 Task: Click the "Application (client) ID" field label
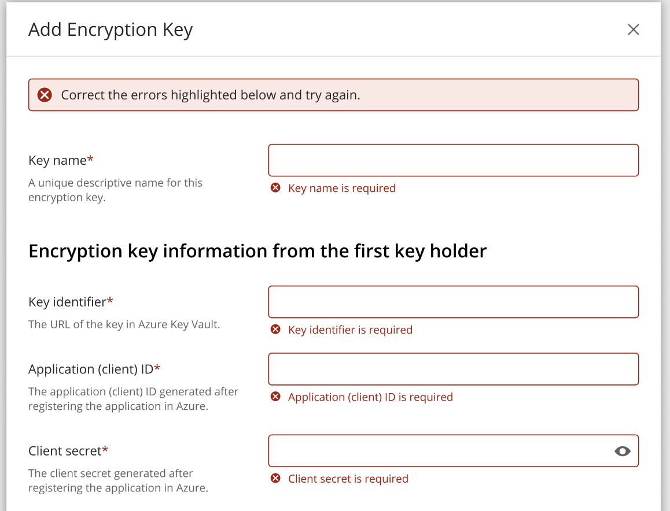[x=91, y=369]
